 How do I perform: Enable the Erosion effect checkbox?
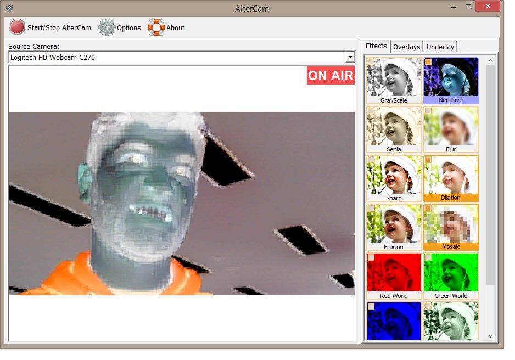pos(371,209)
